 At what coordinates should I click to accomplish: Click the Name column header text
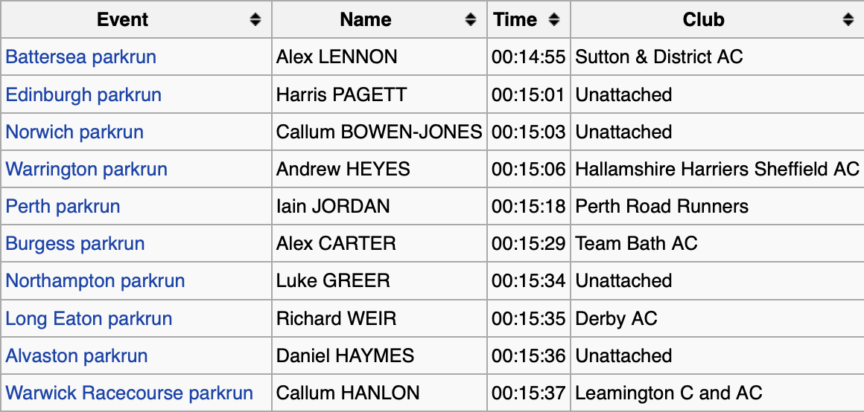(x=366, y=20)
